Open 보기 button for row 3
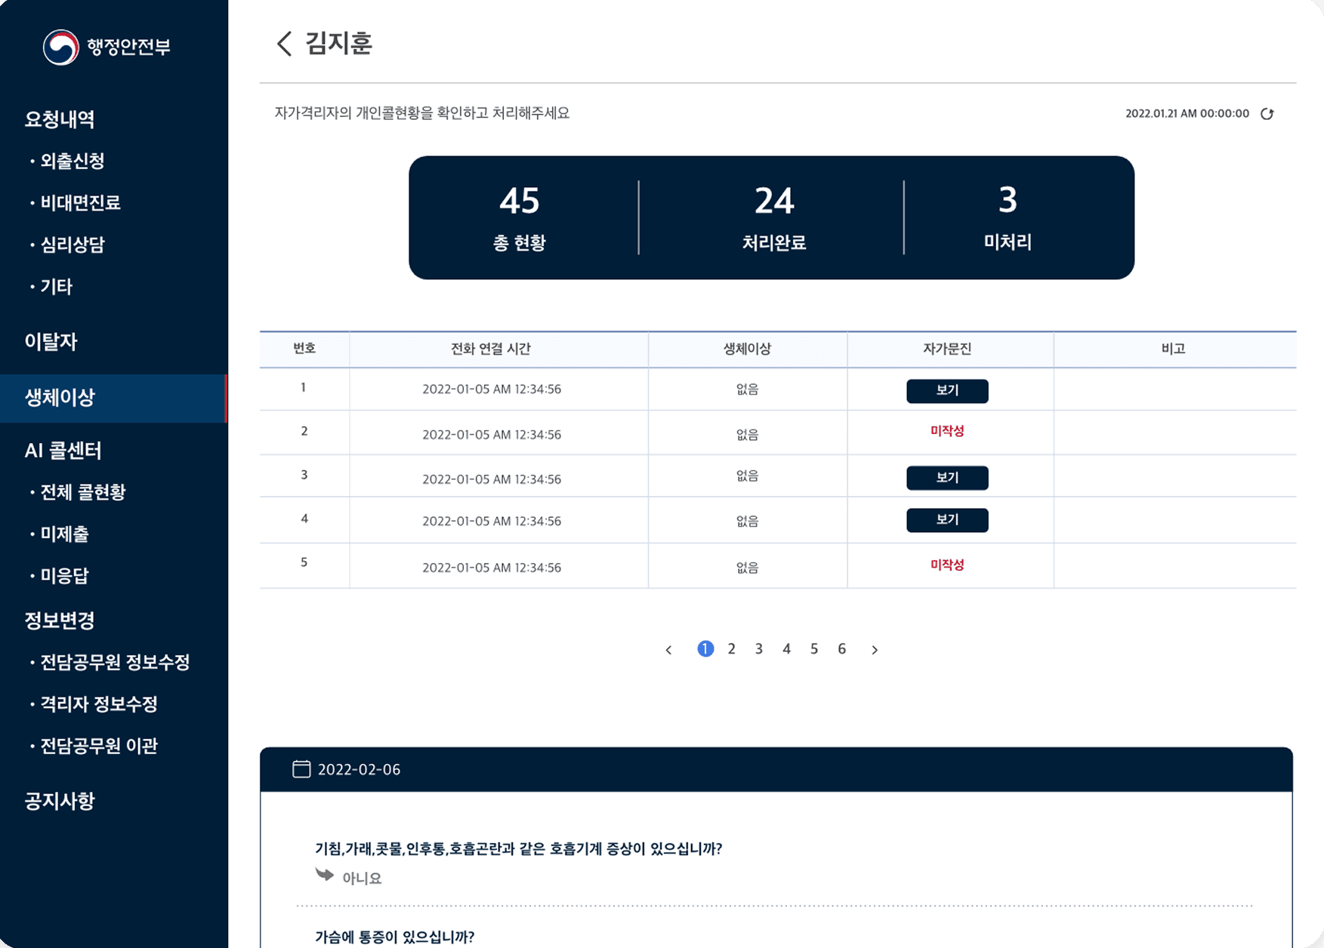 pyautogui.click(x=947, y=478)
